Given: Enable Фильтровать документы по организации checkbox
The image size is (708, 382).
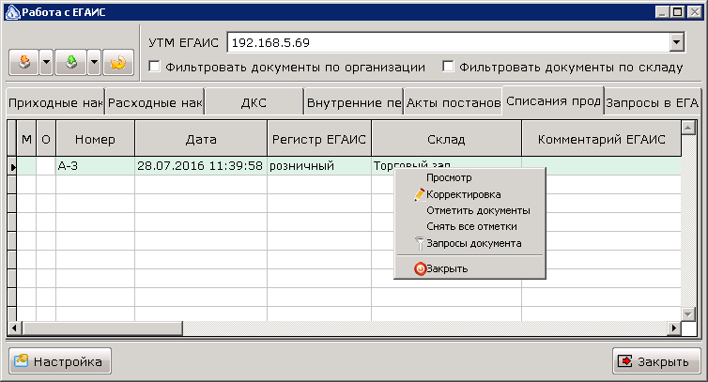Looking at the screenshot, I should pyautogui.click(x=154, y=67).
